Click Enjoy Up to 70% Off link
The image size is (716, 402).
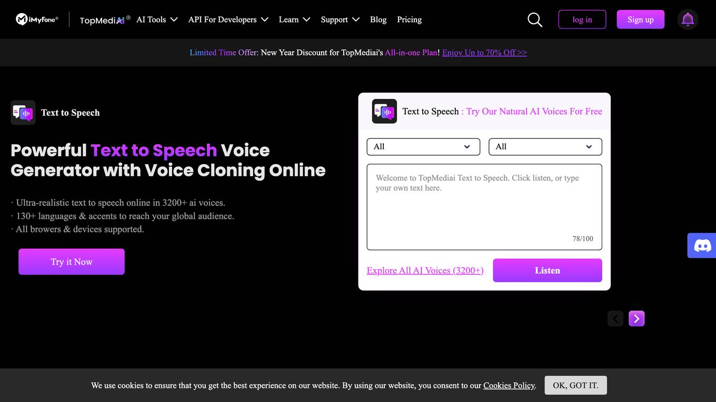tap(484, 53)
